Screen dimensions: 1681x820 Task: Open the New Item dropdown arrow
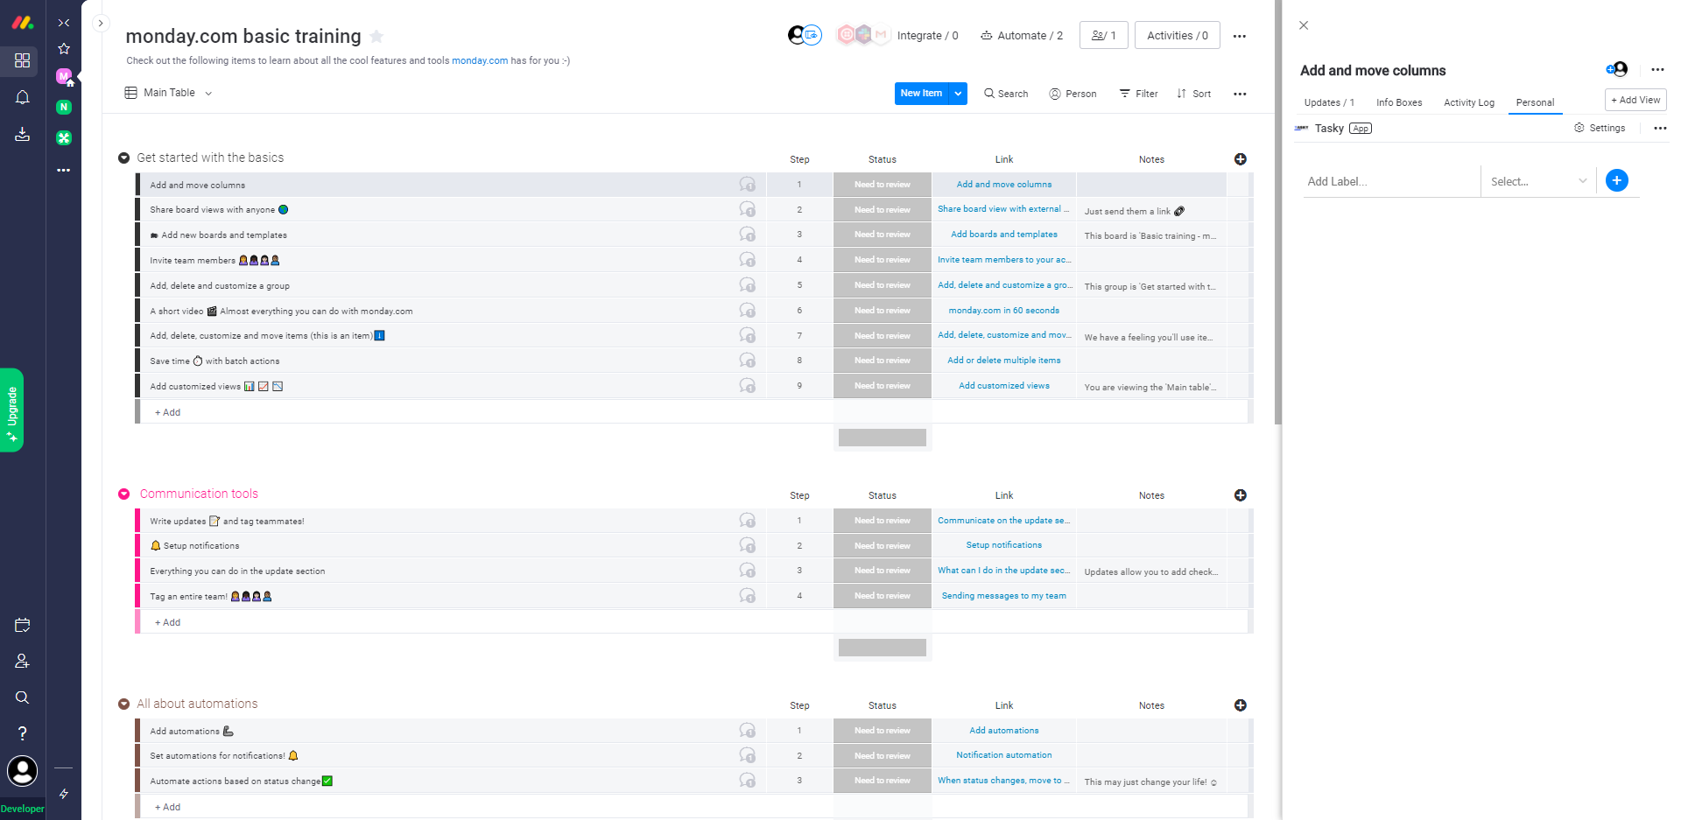tap(958, 94)
